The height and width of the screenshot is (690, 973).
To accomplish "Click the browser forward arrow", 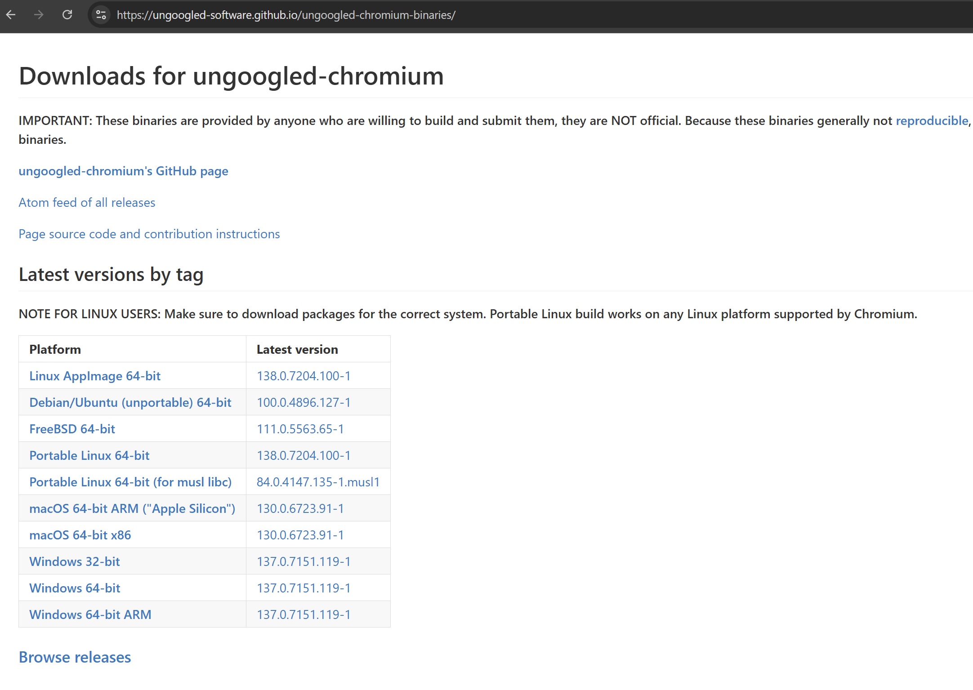I will (39, 15).
